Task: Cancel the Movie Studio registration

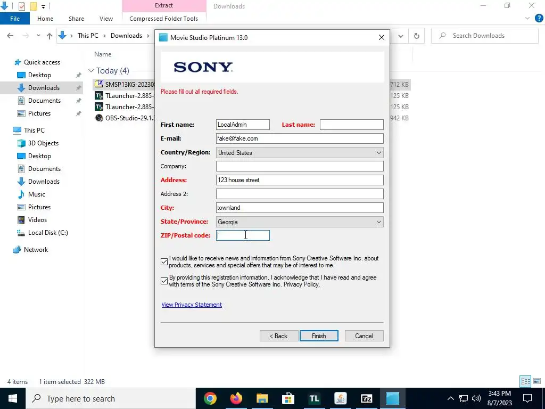Action: (364, 336)
